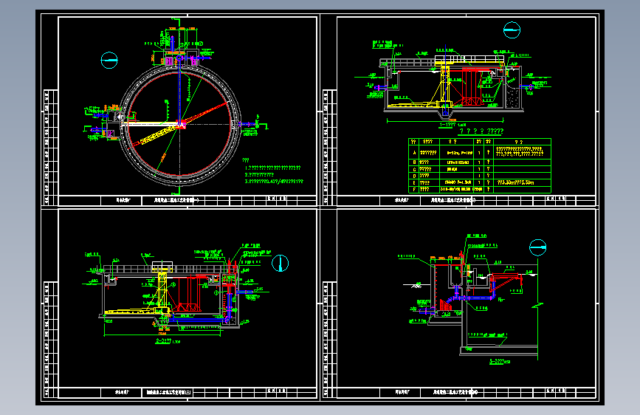Click row B letter in equipment table
Image resolution: width=640 pixels, height=415 pixels.
pyautogui.click(x=414, y=162)
